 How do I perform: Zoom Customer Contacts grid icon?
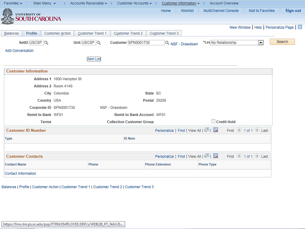point(207,156)
